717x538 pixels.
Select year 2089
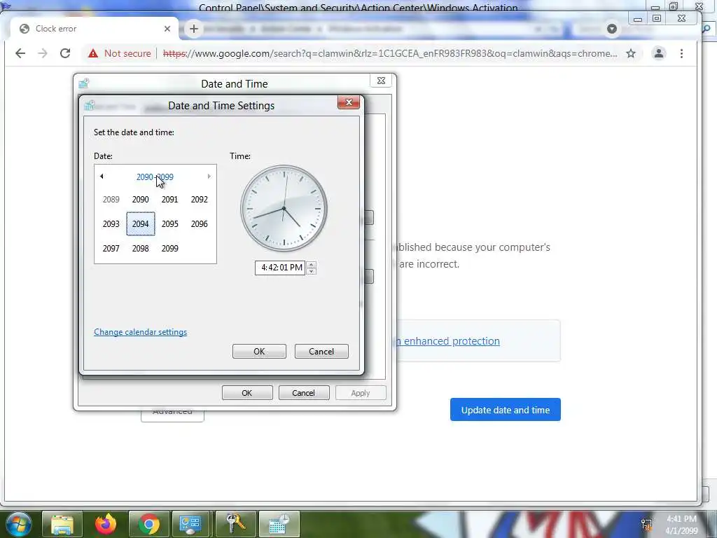(x=111, y=200)
